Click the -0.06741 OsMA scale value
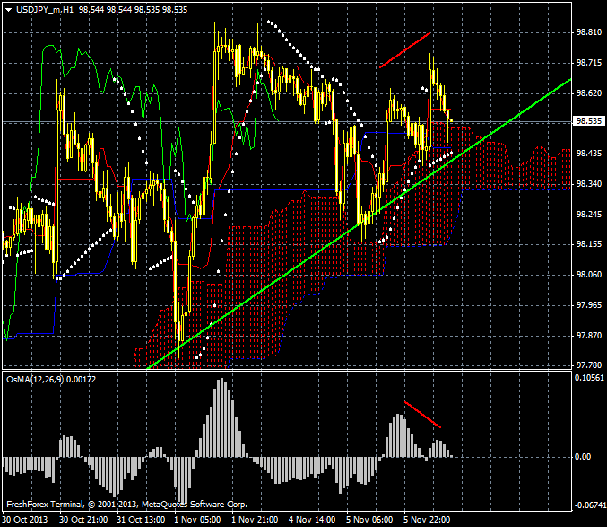The width and height of the screenshot is (607, 527). click(x=588, y=505)
